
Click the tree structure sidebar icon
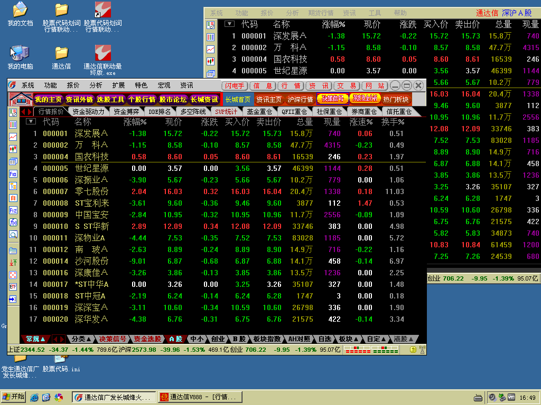pos(13,186)
